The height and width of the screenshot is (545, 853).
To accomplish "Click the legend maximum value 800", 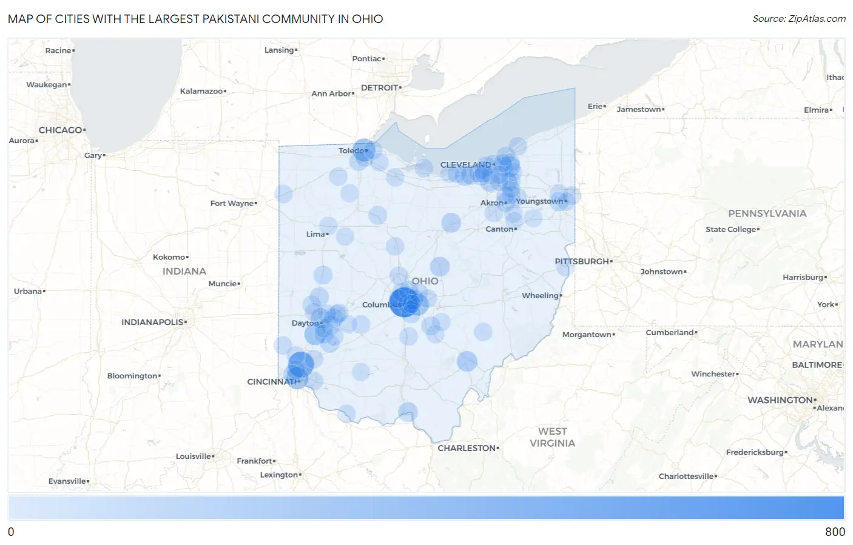I will [x=835, y=532].
